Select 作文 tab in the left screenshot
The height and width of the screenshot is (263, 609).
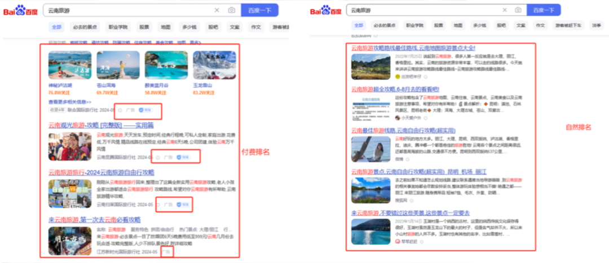(x=256, y=27)
